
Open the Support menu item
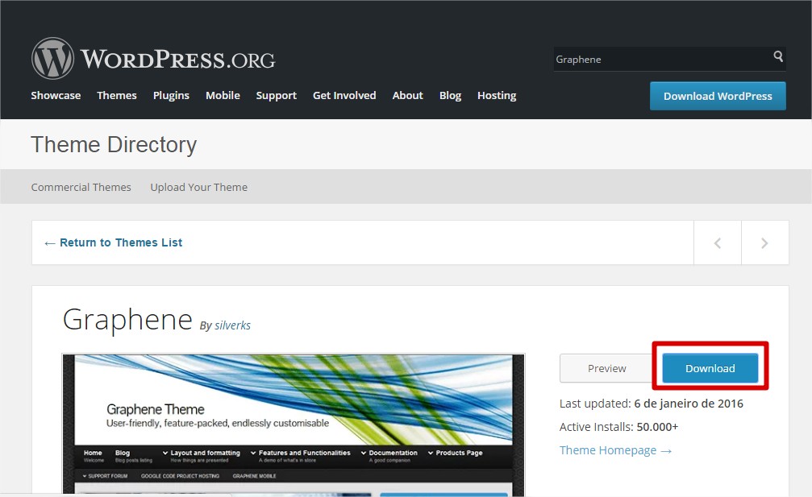[x=276, y=96]
